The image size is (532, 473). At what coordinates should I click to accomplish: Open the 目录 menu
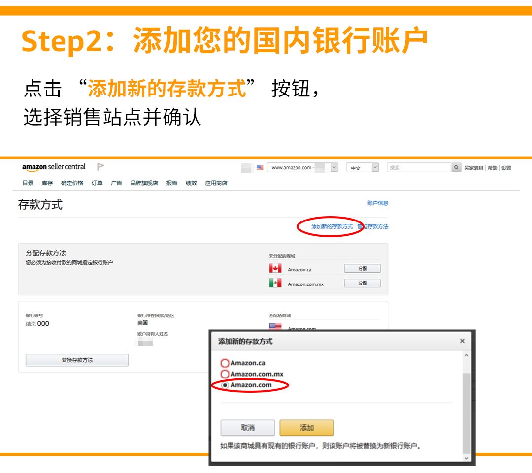28,183
